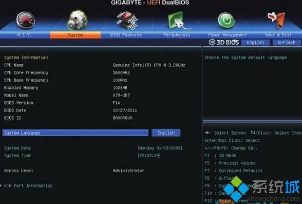The image size is (302, 204).
Task: Click the BIOS Version label
Action: tap(18, 103)
